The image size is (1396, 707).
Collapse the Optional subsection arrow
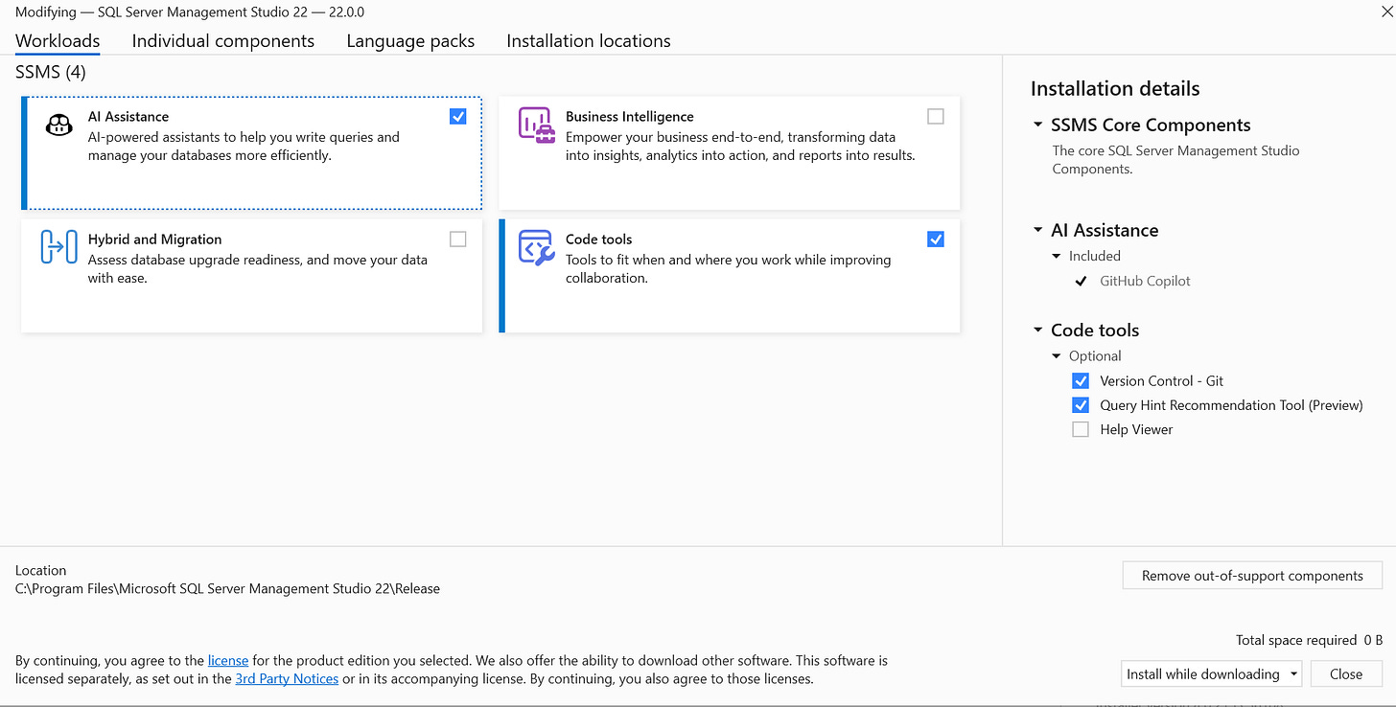tap(1057, 355)
